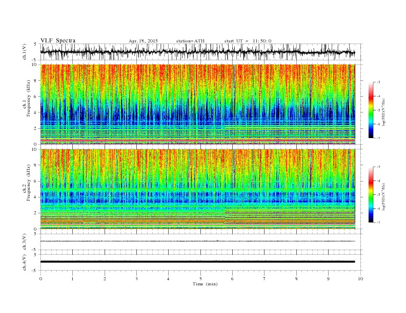
Task: Click the "start UT = 11:50:0" header text
Action: click(248, 41)
